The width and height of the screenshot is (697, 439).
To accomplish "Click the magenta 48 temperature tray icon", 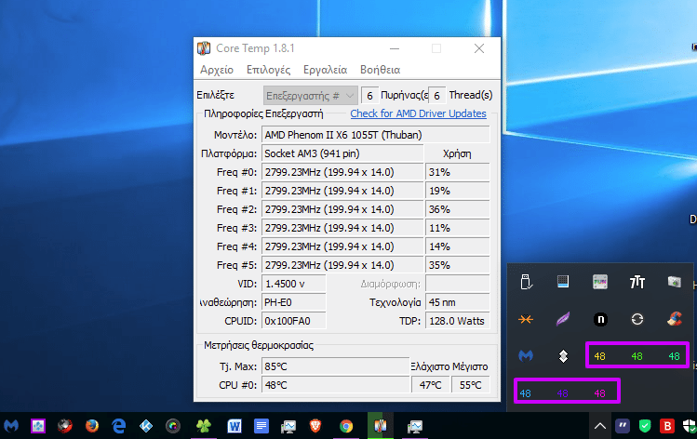I will click(599, 393).
